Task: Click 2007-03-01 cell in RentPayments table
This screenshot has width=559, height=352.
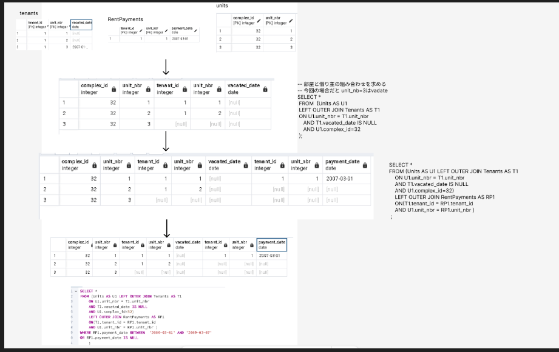Action: tap(185, 39)
